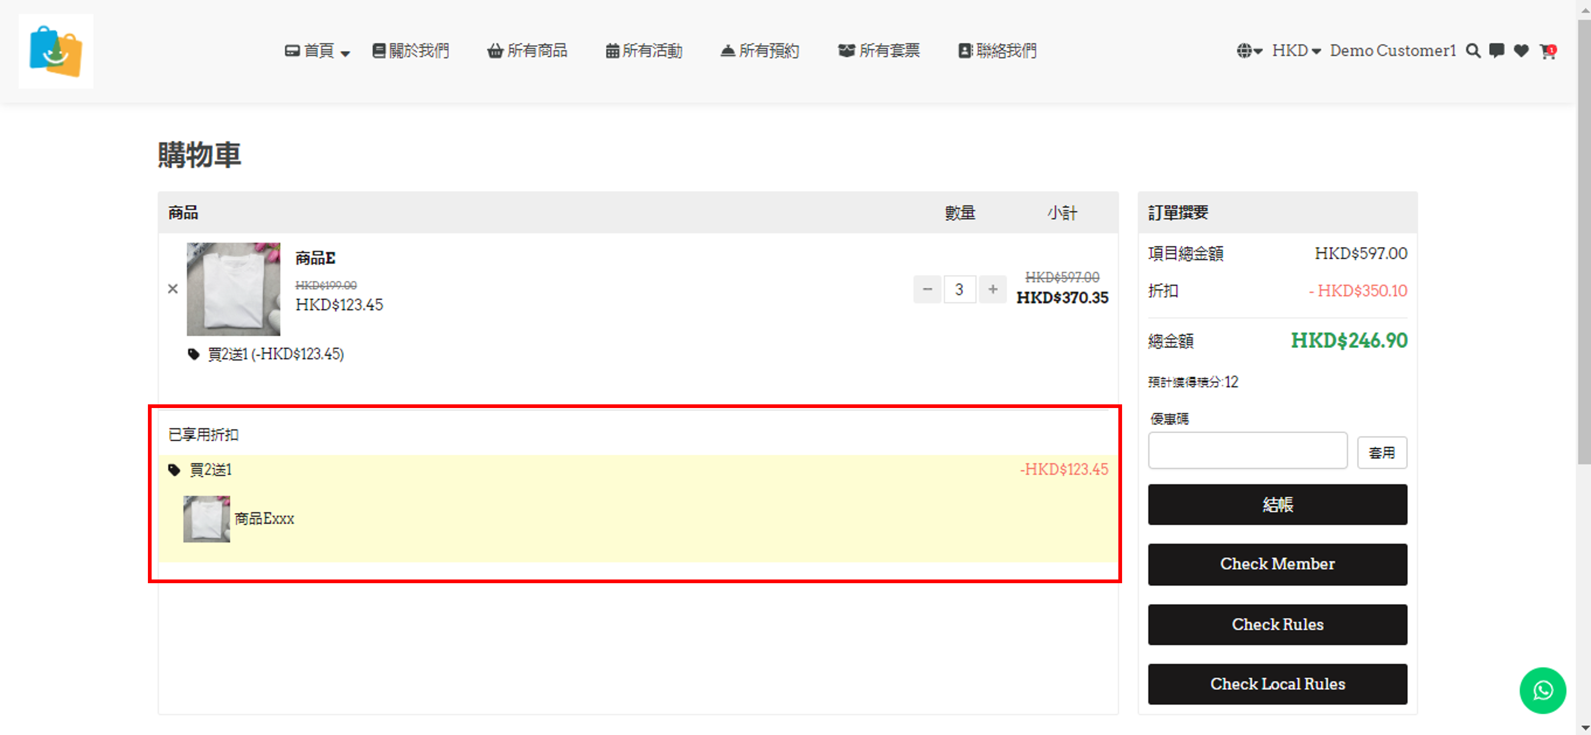This screenshot has width=1591, height=735.
Task: Expand the 首頁 menu dropdown arrow
Action: tap(345, 53)
